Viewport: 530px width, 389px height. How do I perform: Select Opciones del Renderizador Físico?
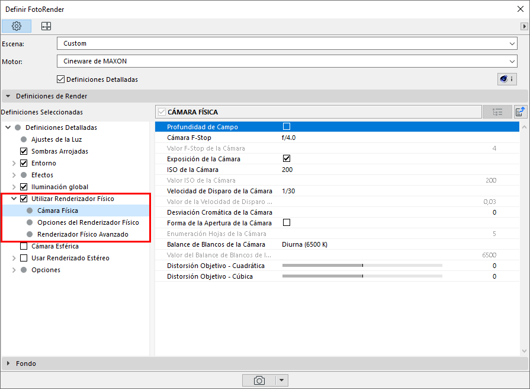coord(88,222)
